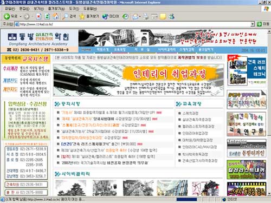
Task: Click the History clock icon
Action: 125,17
